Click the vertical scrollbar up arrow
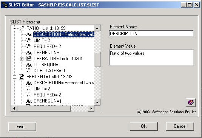This screenshot has height=138, width=202. (97, 28)
